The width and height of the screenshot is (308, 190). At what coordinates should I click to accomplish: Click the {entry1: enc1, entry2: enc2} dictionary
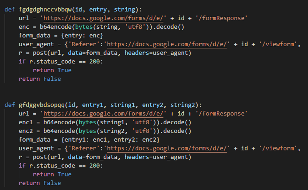(111, 140)
